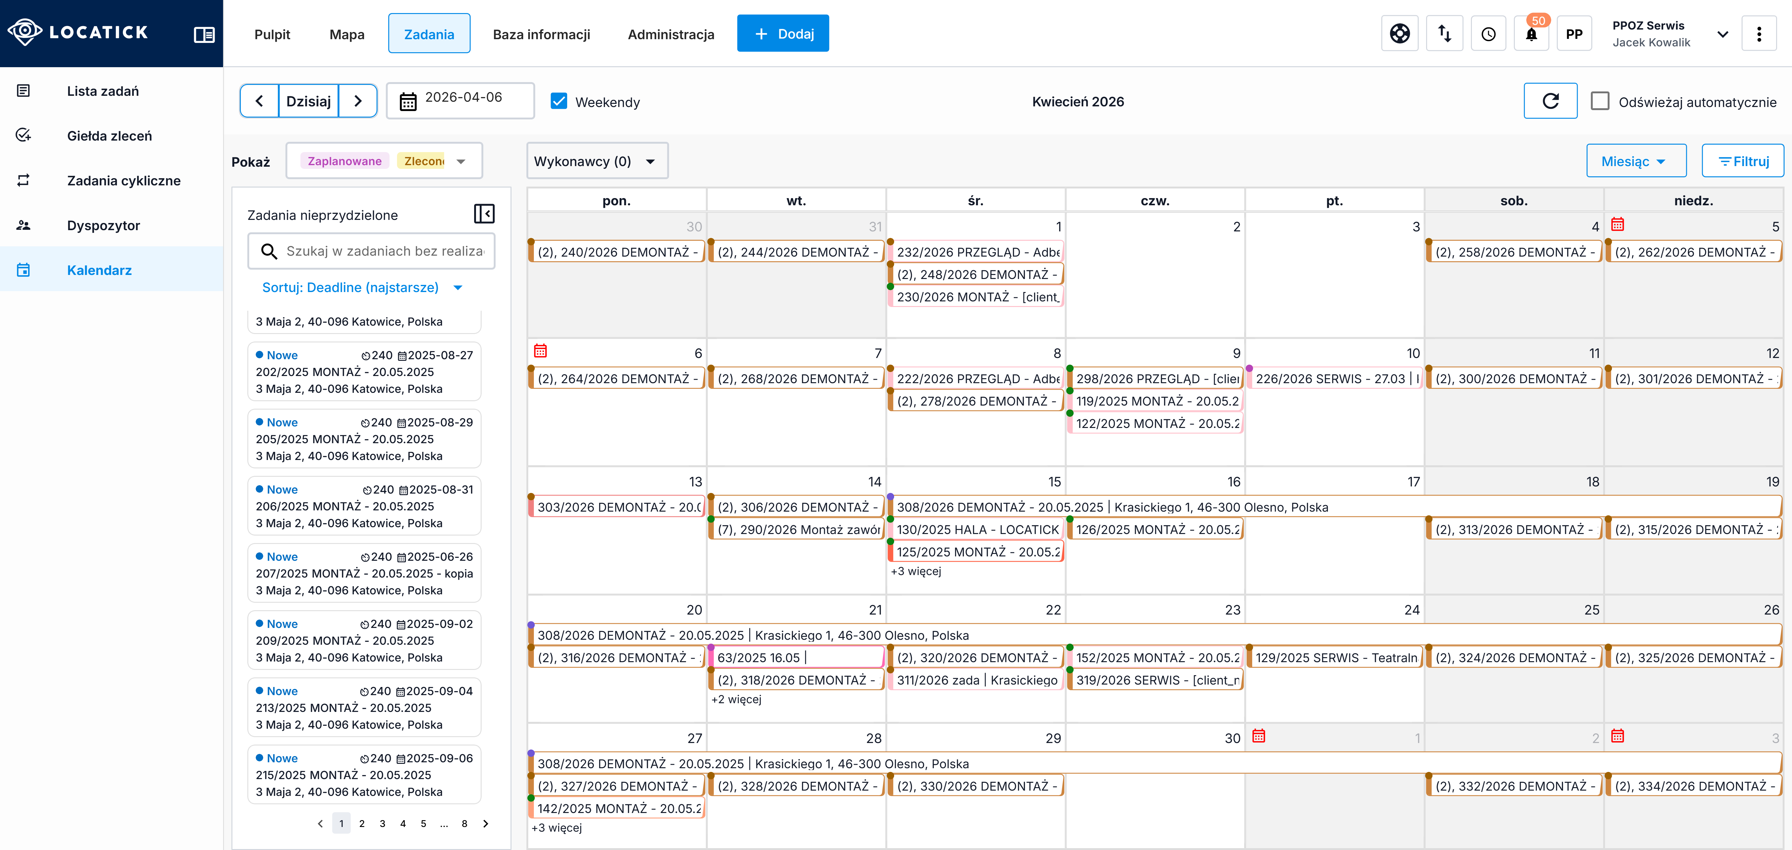The image size is (1792, 850).
Task: Focus the unassigned tasks search field
Action: 371,251
